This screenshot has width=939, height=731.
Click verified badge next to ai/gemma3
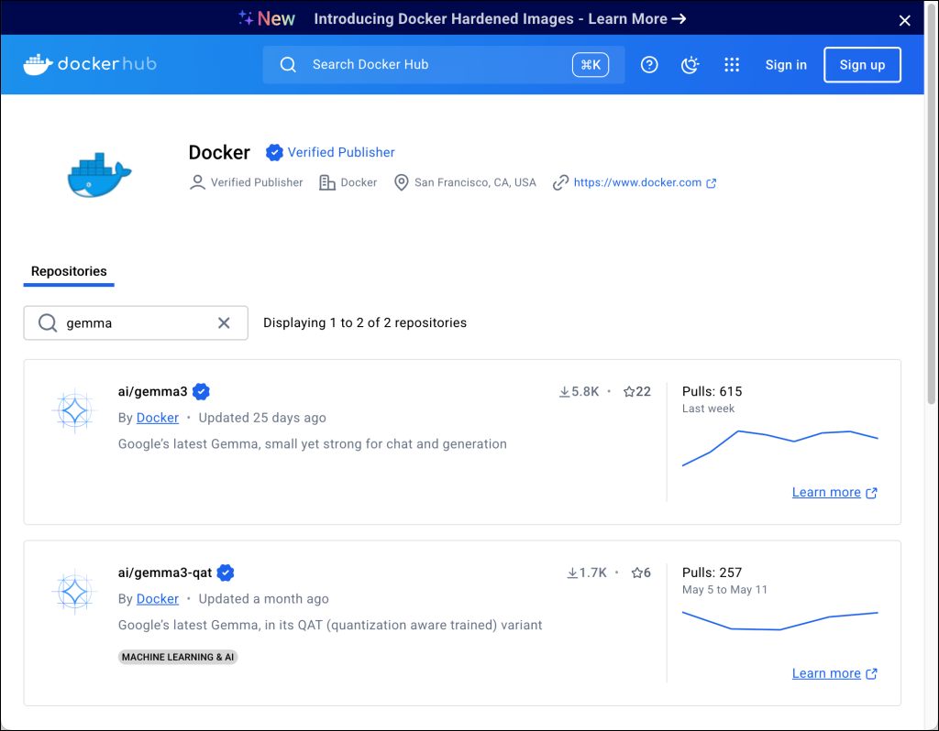pyautogui.click(x=201, y=391)
